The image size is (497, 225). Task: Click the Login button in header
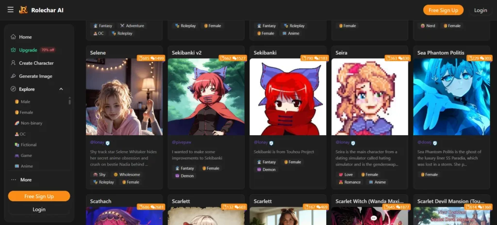(480, 10)
